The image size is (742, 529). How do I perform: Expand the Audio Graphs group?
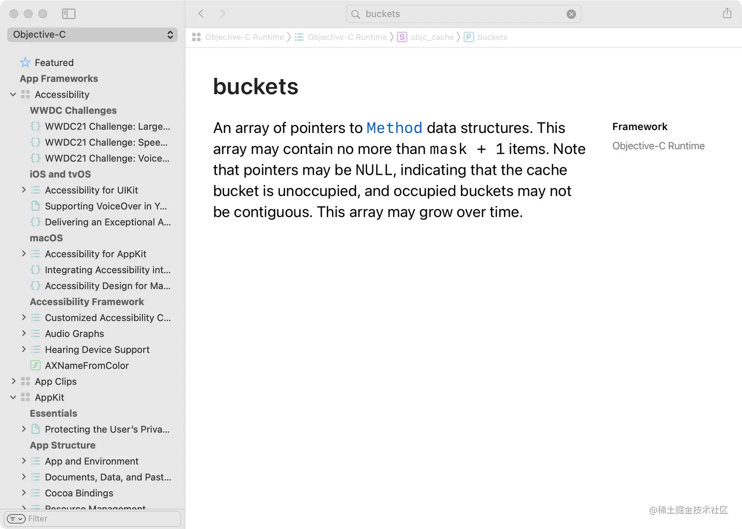pyautogui.click(x=24, y=334)
